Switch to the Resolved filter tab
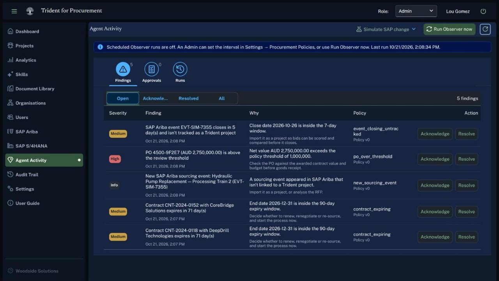This screenshot has width=499, height=281. 188,98
